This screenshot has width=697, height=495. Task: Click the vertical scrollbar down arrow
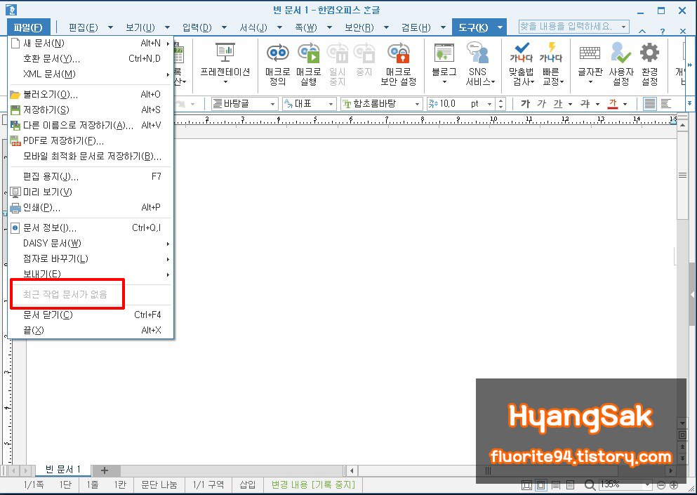[x=682, y=423]
